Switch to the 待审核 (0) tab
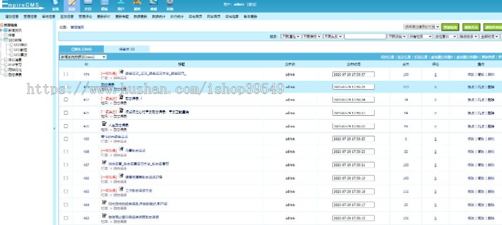Image resolution: width=502 pixels, height=225 pixels. coord(127,49)
